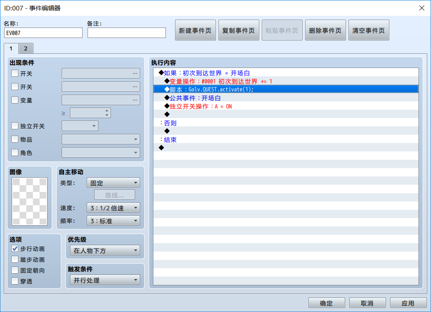Click the 新建事件页 button
Image resolution: width=431 pixels, height=312 pixels.
[x=195, y=30]
